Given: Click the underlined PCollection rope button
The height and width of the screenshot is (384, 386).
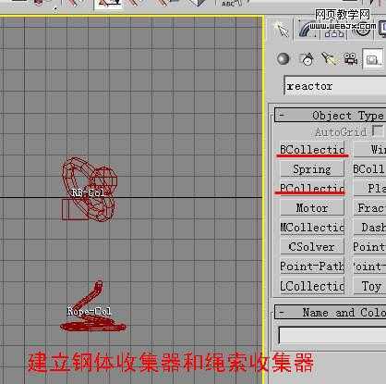Looking at the screenshot, I should tap(312, 188).
